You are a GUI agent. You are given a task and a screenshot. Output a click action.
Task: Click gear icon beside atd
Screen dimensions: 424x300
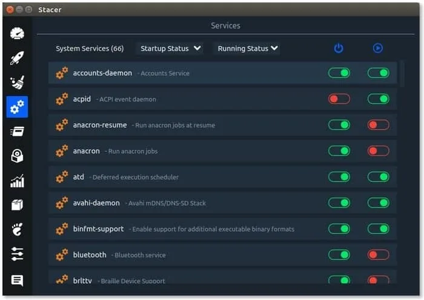tap(62, 177)
